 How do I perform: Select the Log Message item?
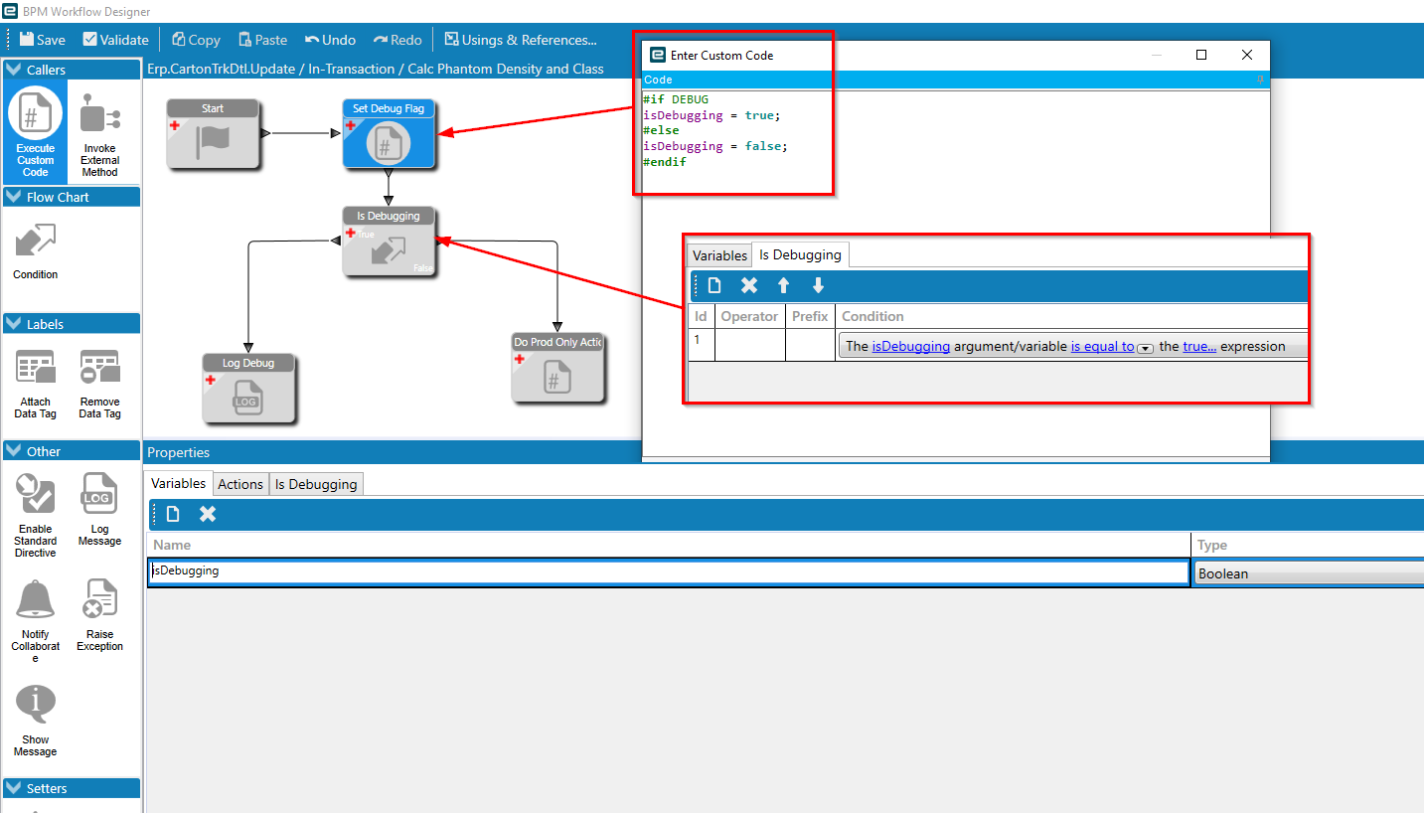pos(99,510)
